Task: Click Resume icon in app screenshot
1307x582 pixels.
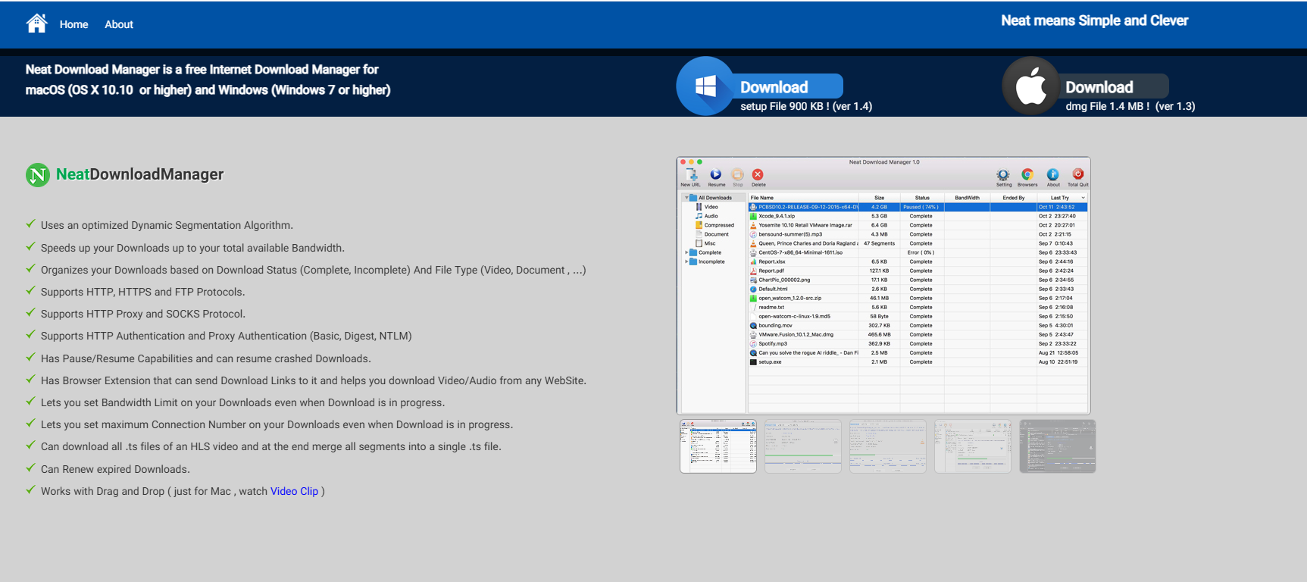Action: 716,174
